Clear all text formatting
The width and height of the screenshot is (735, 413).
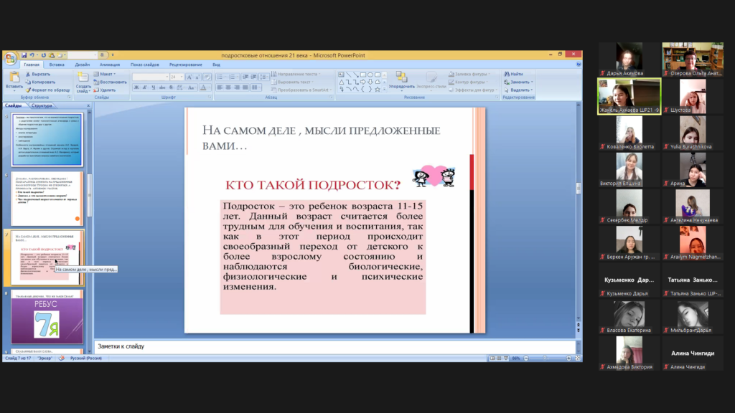(207, 77)
